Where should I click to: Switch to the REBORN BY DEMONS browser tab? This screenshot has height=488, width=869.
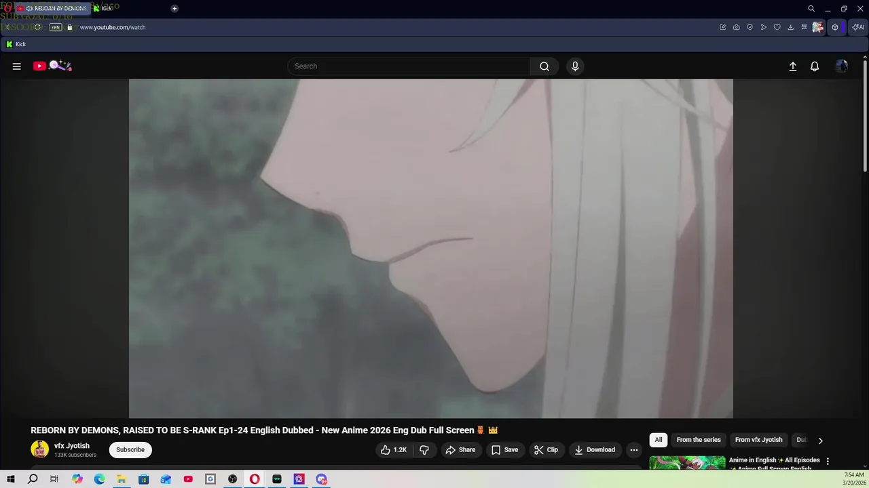56,8
